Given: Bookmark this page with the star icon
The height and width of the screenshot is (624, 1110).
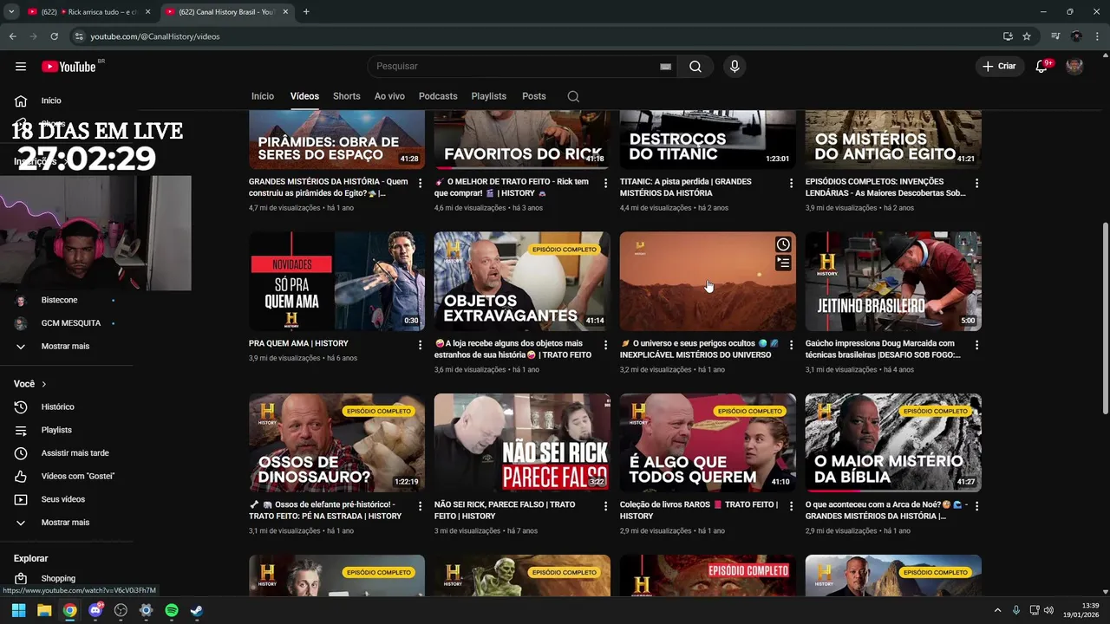Looking at the screenshot, I should [1027, 36].
